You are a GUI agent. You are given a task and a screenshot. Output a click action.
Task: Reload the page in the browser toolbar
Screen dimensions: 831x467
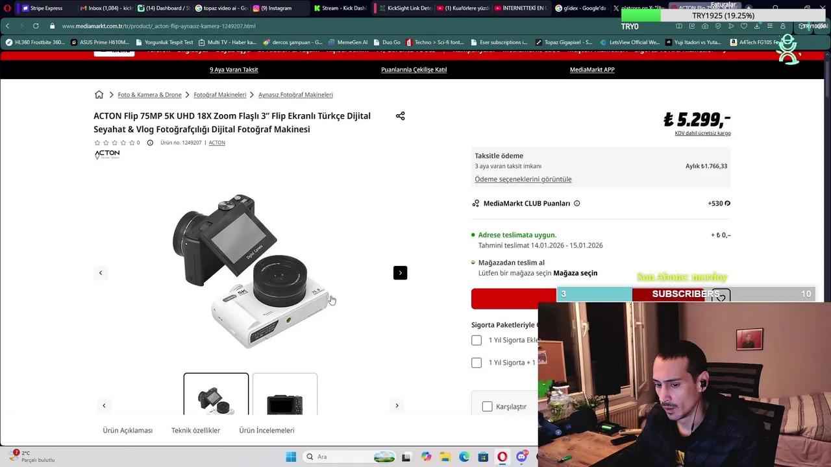(36, 26)
